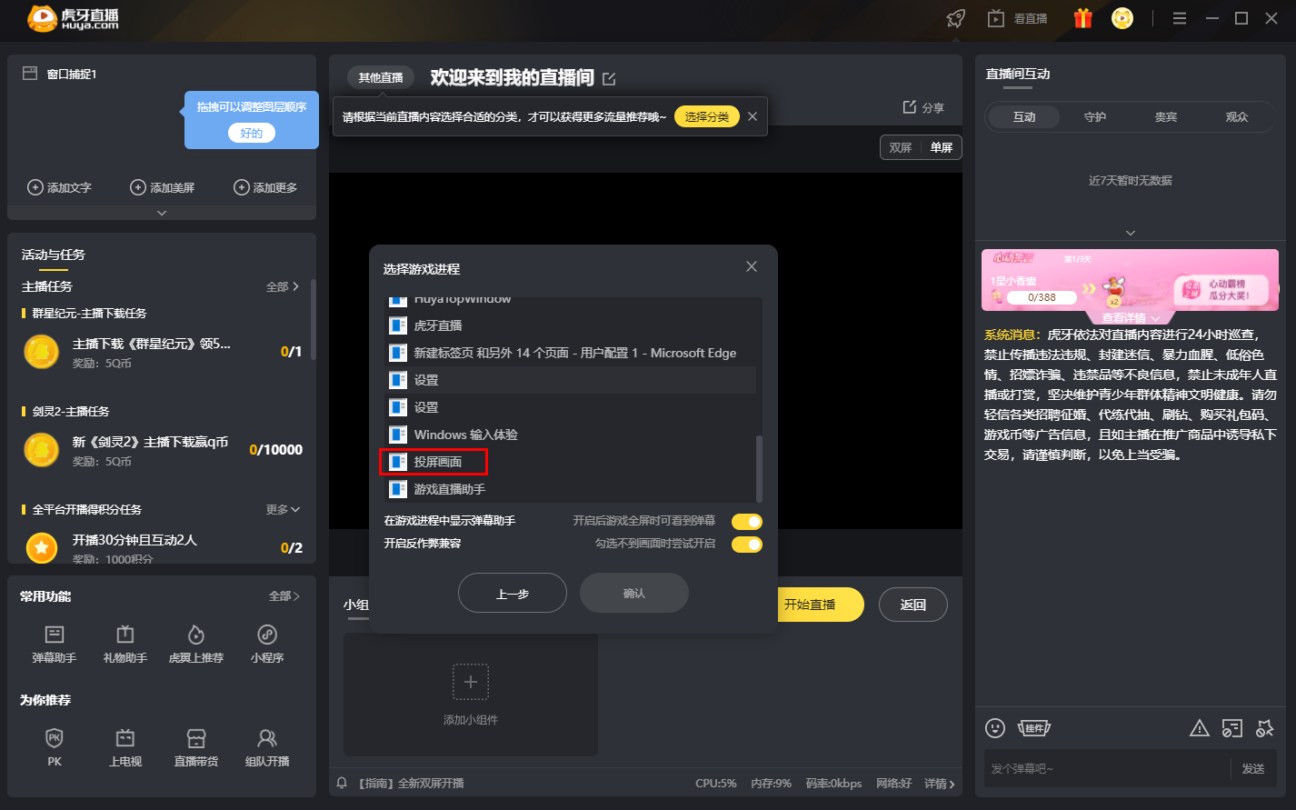The width and height of the screenshot is (1296, 810).
Task: Open 虎翼上推荐 tool
Action: tap(196, 645)
